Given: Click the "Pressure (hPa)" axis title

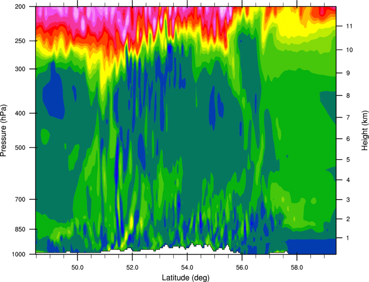Looking at the screenshot, I should coord(3,130).
